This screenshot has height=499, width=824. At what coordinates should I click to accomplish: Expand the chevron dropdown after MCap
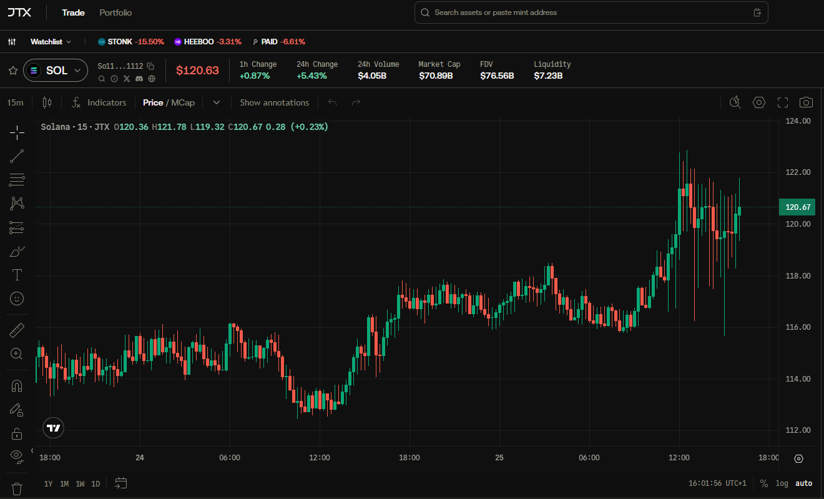pos(217,102)
